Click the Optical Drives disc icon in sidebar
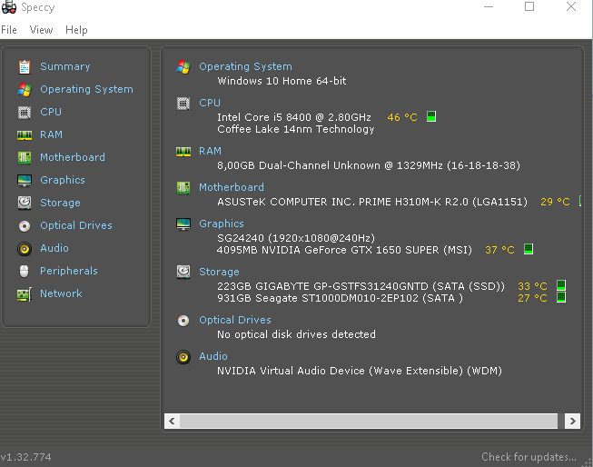The image size is (593, 467). (x=25, y=226)
